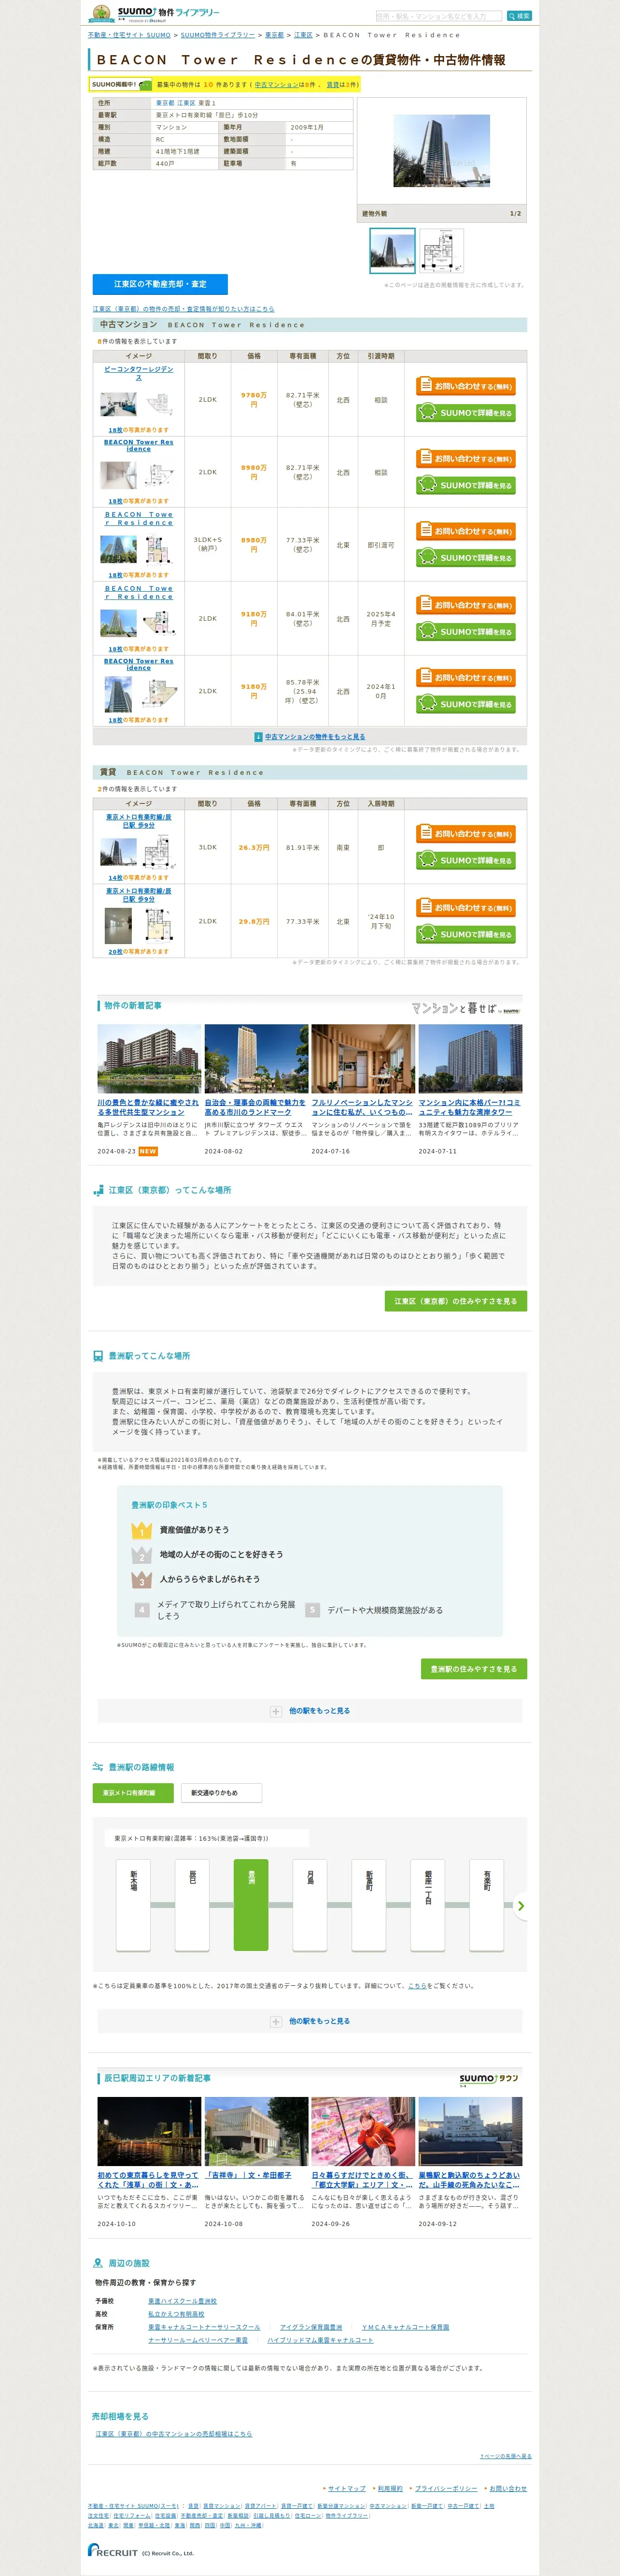Open こちら link about congestion data
The height and width of the screenshot is (2576, 620).
(417, 1986)
